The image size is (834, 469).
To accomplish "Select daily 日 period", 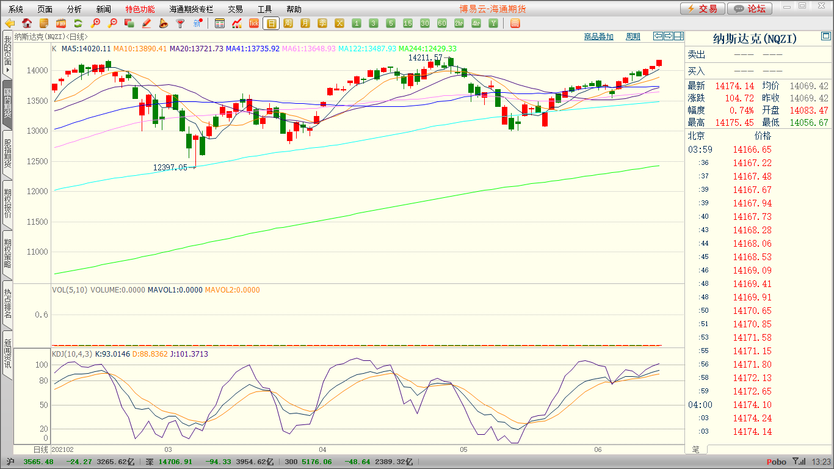I will (271, 24).
